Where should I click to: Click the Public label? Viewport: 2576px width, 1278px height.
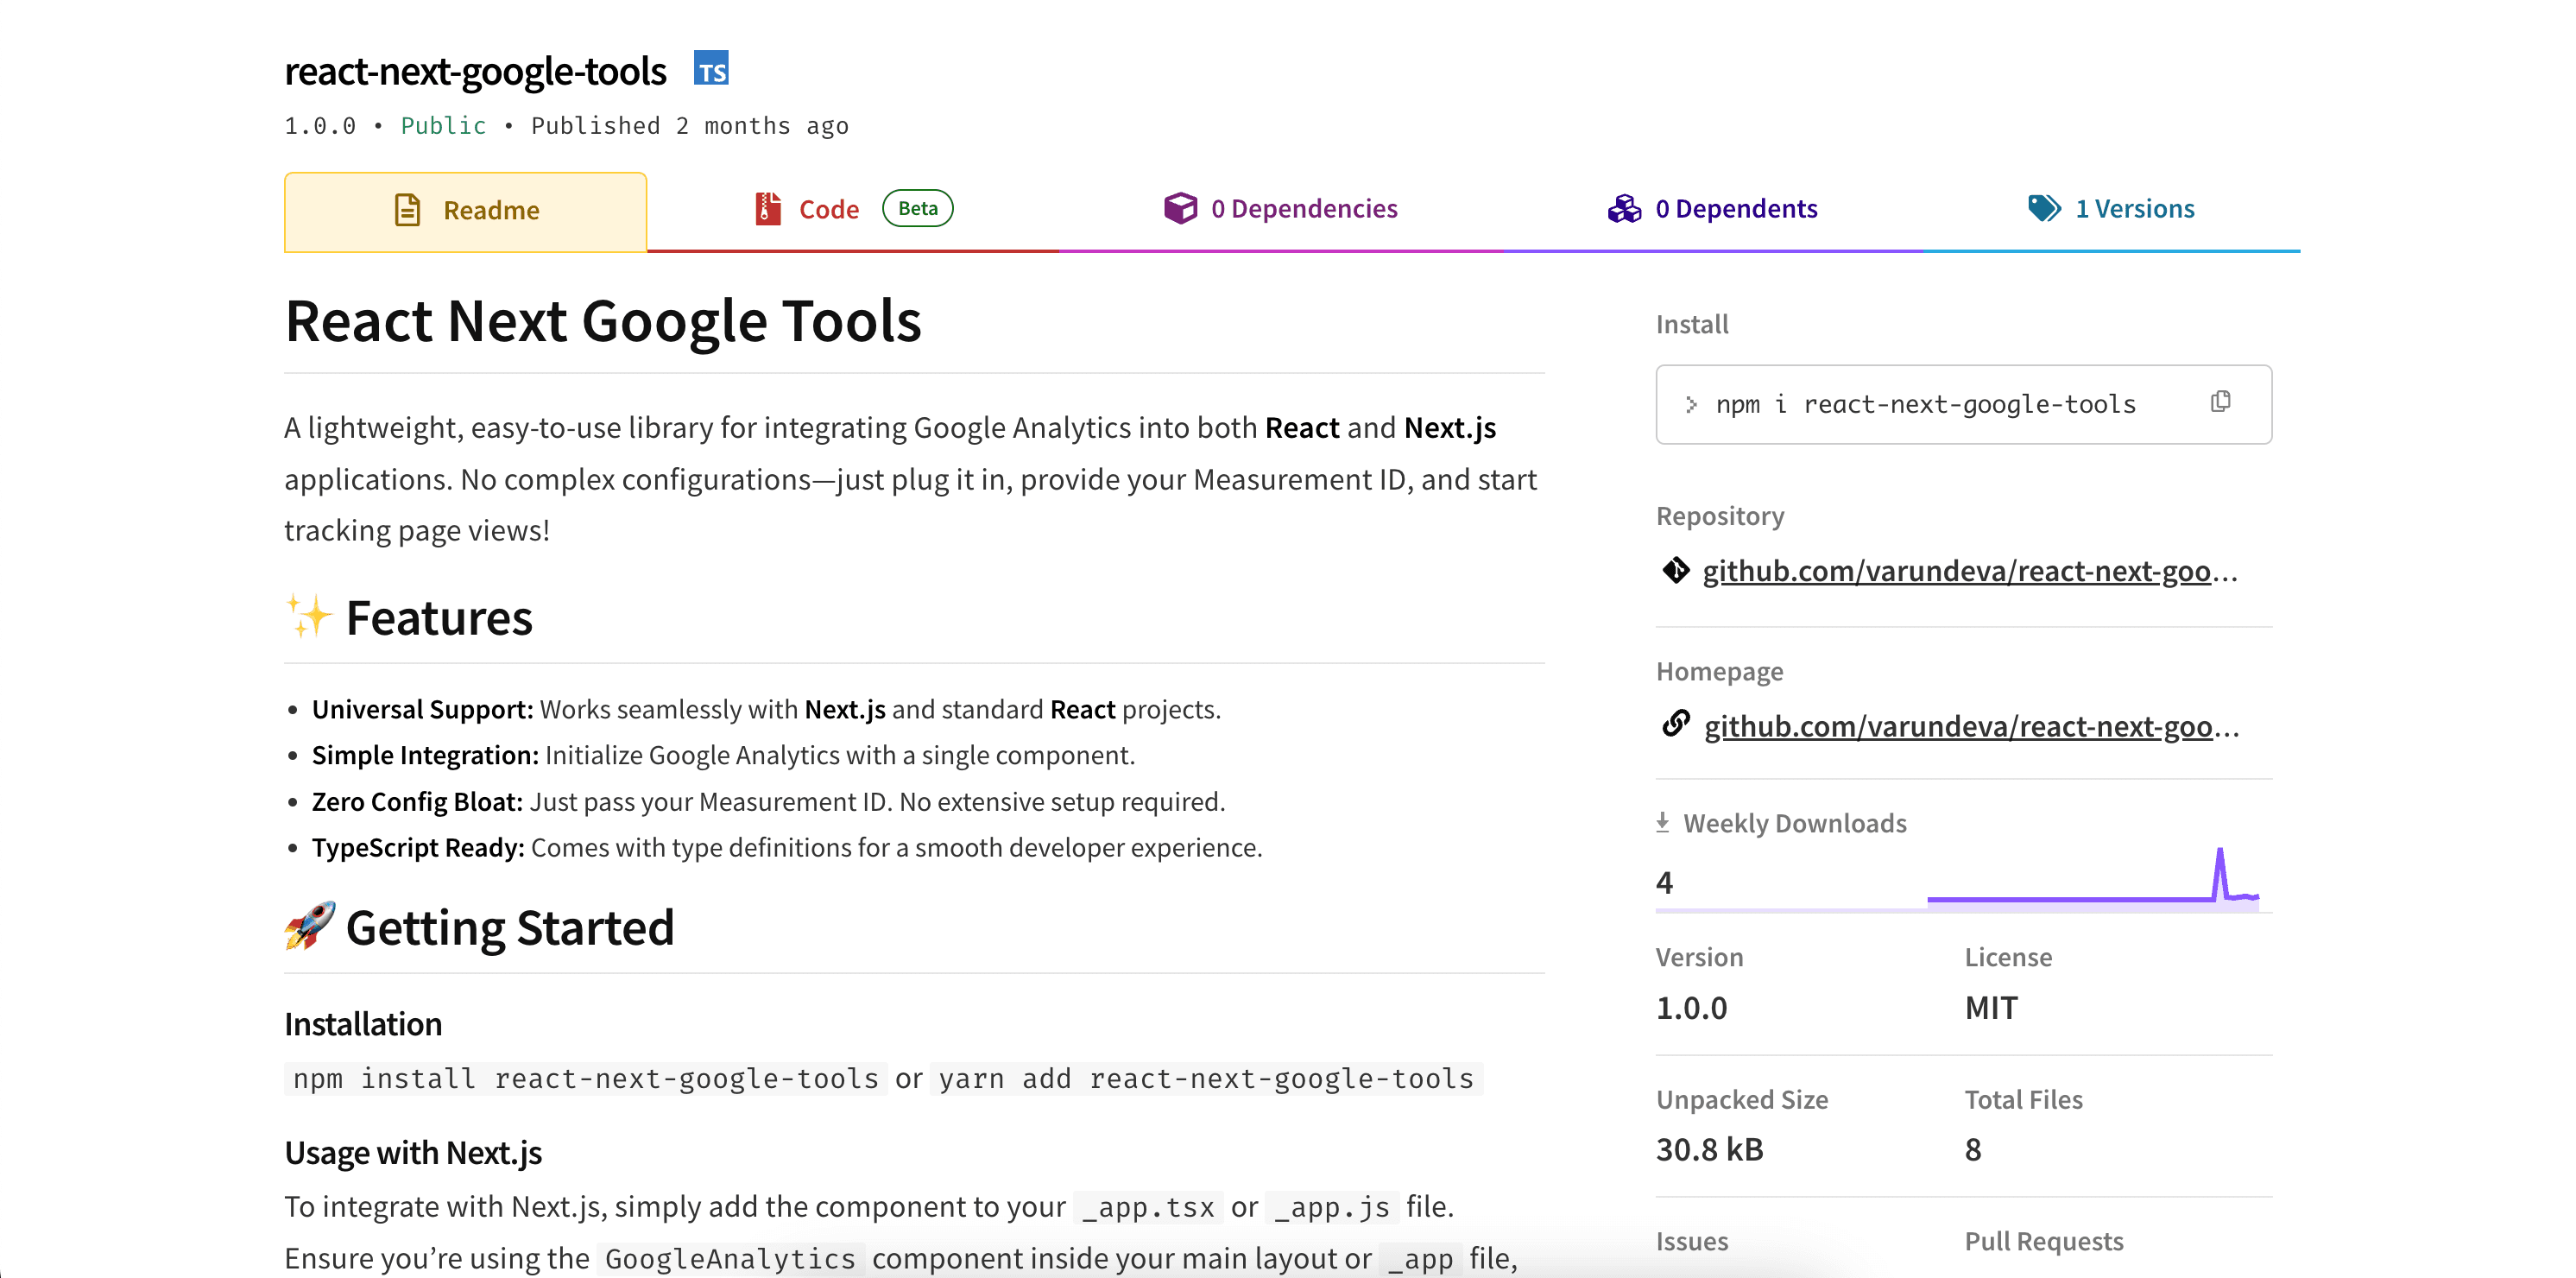pyautogui.click(x=443, y=126)
